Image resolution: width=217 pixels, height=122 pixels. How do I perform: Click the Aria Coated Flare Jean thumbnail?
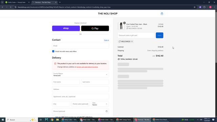[121, 26]
